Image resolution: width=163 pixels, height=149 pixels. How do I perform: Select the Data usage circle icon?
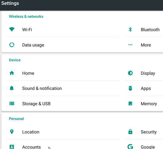pos(12,45)
